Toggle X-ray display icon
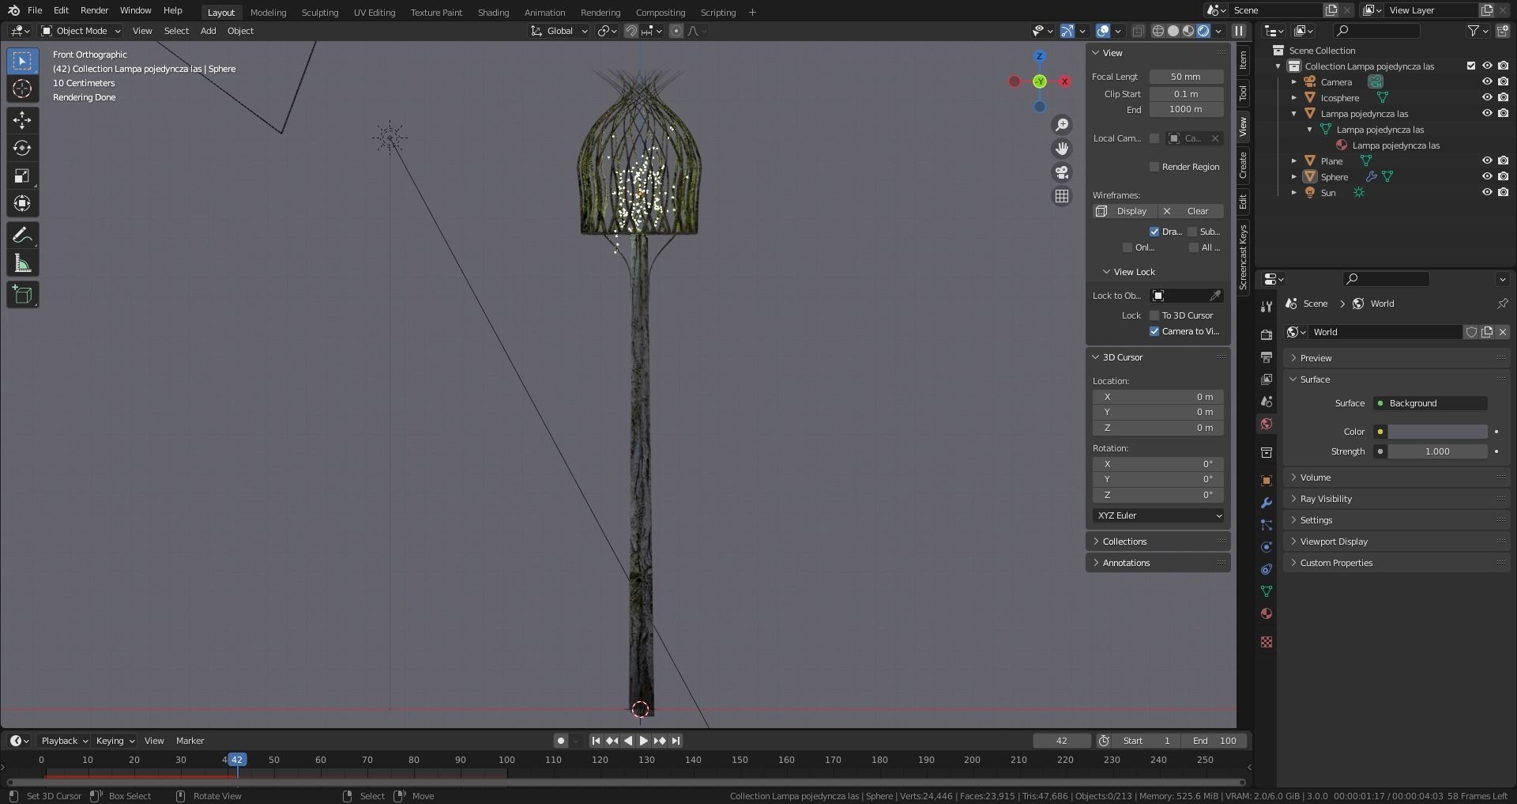Image resolution: width=1517 pixels, height=804 pixels. pos(1138,31)
